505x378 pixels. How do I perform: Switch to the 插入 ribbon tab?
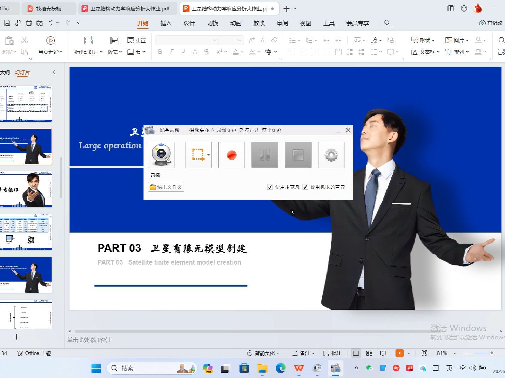click(x=166, y=23)
